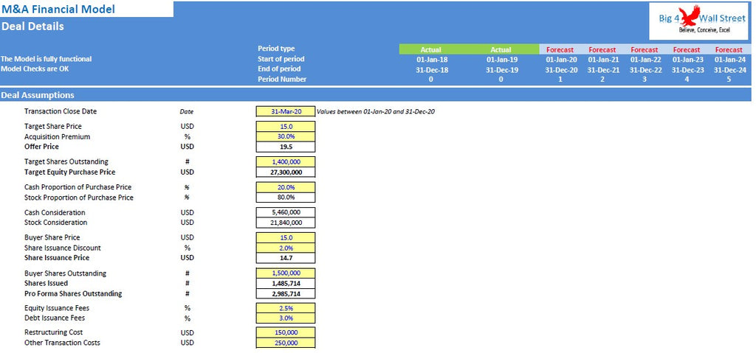Click the Debt Issuance Fees 3.0% cell
756x353 pixels.
[x=285, y=318]
